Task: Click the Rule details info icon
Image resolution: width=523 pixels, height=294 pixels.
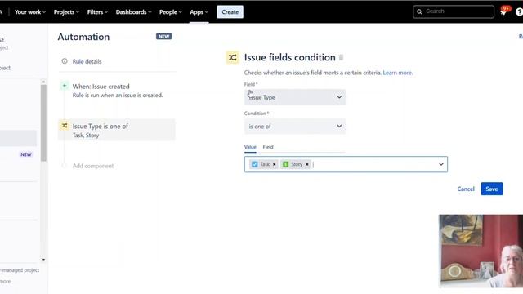Action: (x=65, y=61)
